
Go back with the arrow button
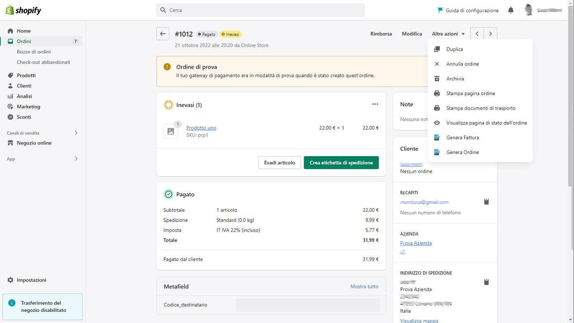click(x=163, y=34)
